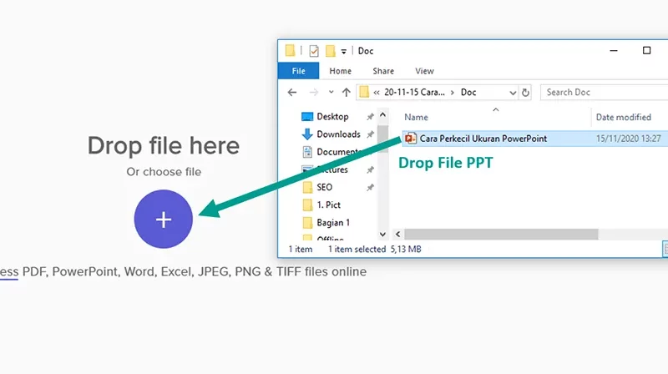This screenshot has height=374, width=668.
Task: Click the horizontal scrollbar thumb in file list
Action: pyautogui.click(x=501, y=234)
